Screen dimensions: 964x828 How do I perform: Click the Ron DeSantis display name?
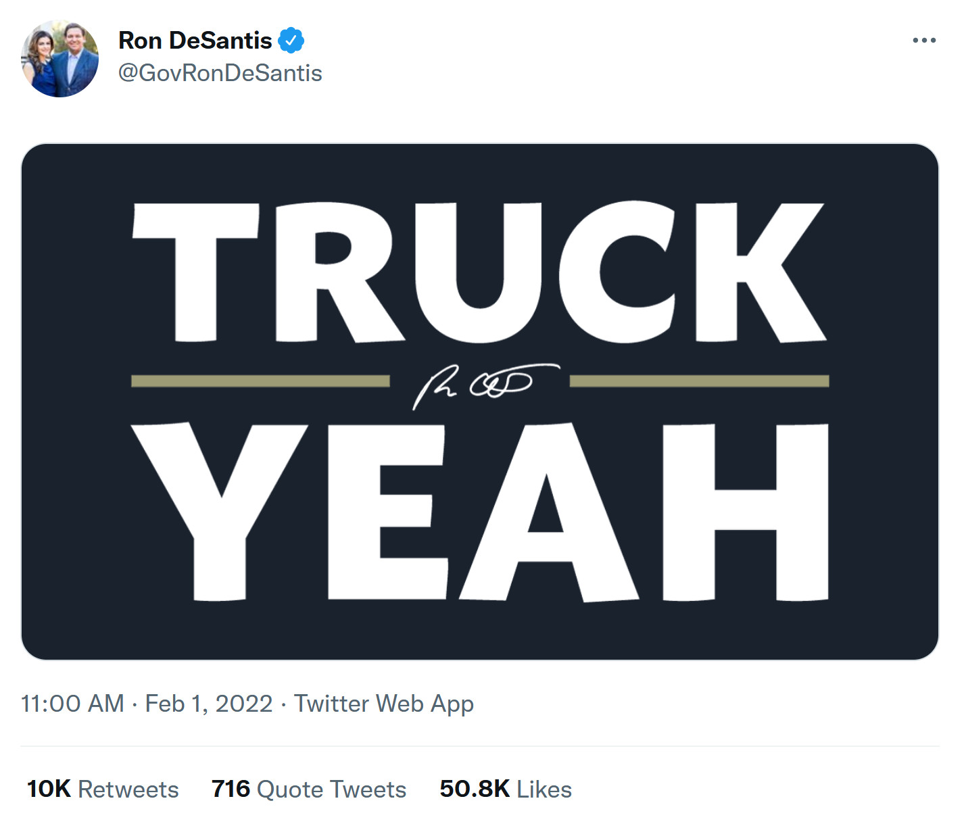tap(195, 41)
